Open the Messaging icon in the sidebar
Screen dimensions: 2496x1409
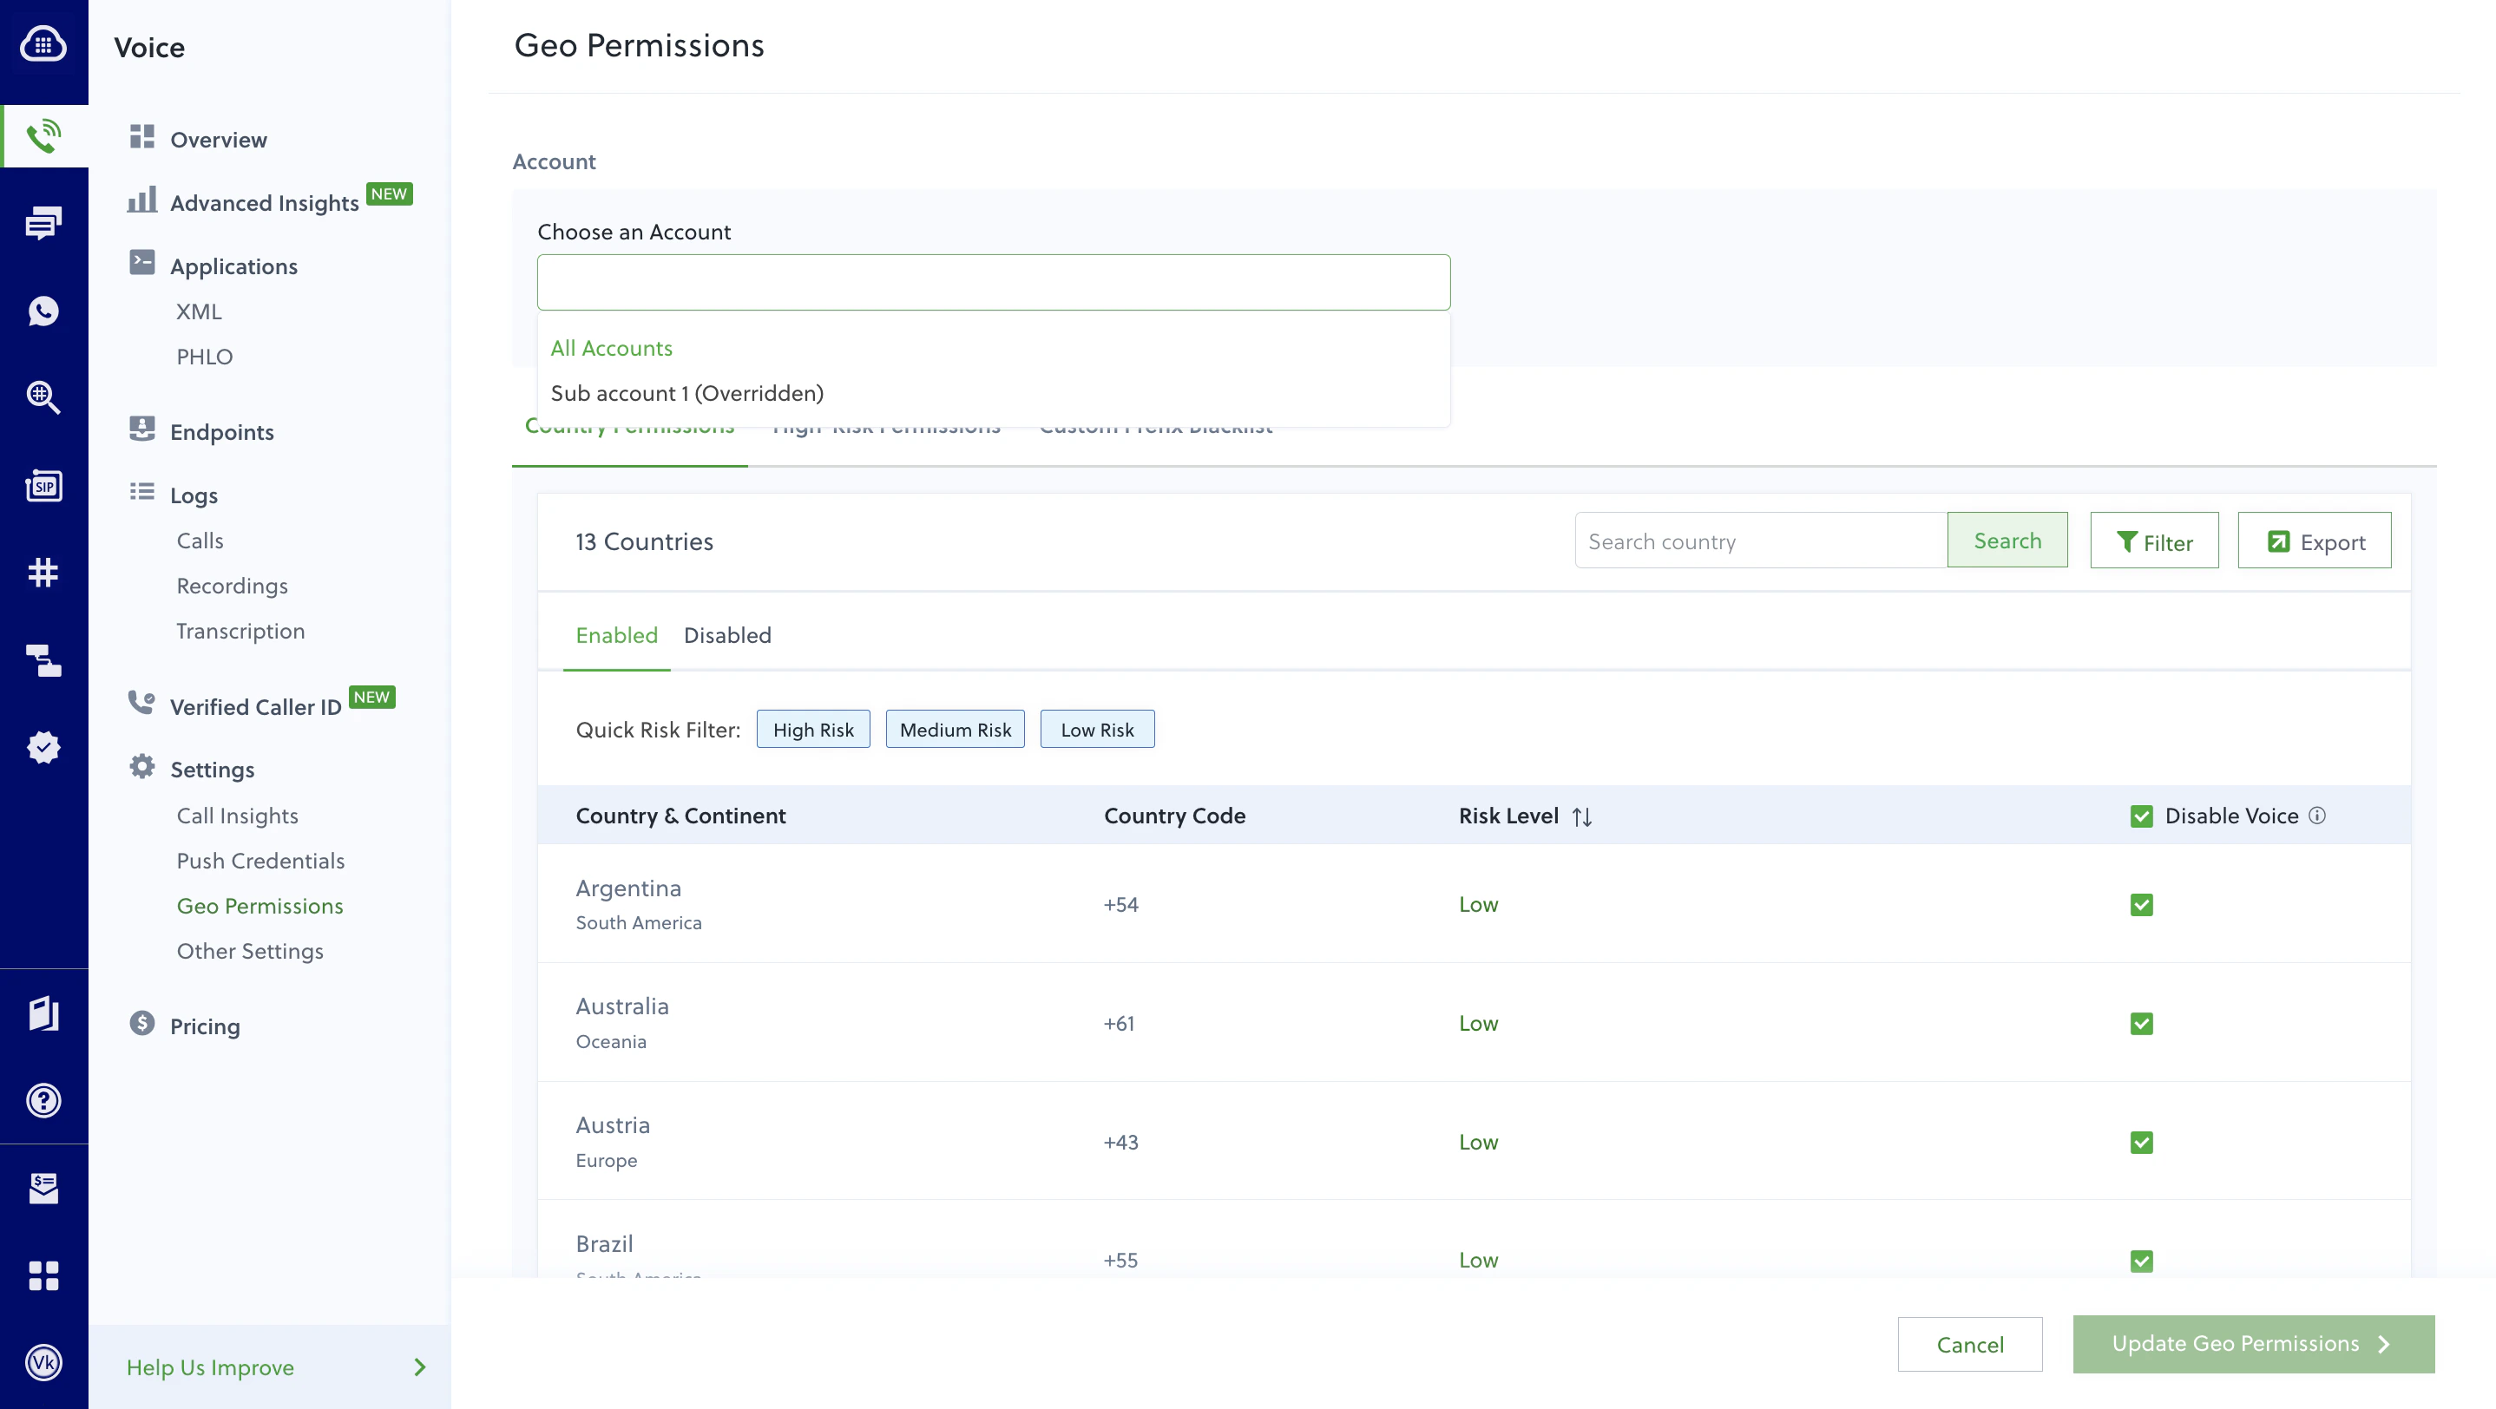point(43,223)
